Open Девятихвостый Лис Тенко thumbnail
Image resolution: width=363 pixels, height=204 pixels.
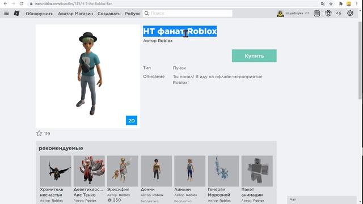click(89, 171)
